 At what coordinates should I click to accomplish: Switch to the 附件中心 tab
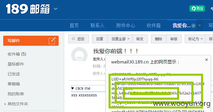pyautogui.click(x=126, y=25)
